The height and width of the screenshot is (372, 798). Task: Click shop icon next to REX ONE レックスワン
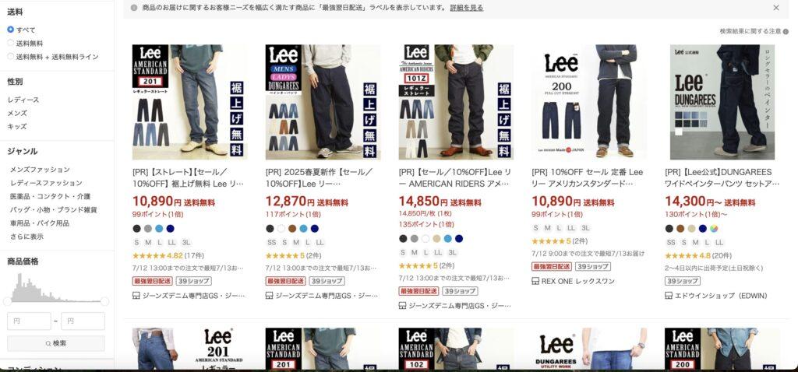coord(535,281)
